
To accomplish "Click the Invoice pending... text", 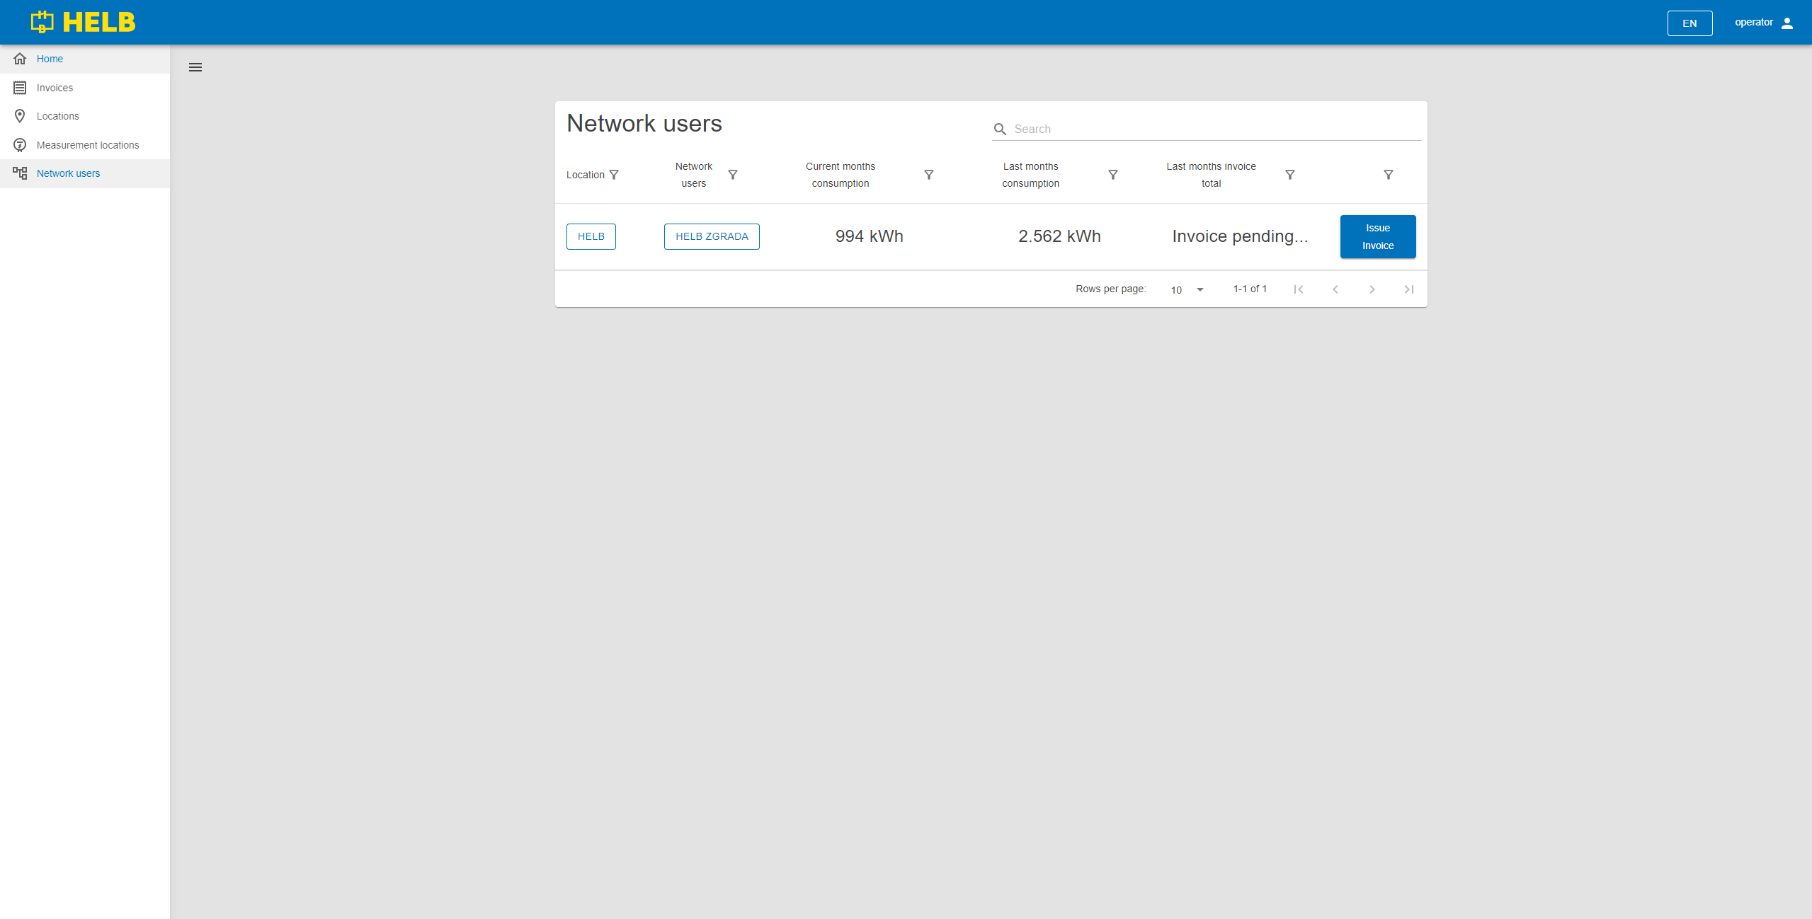I will click(1241, 236).
